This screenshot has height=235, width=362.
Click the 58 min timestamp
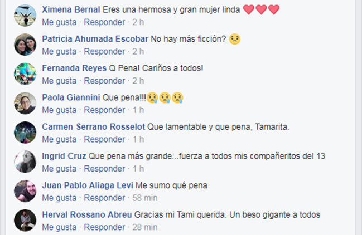coord(145,198)
